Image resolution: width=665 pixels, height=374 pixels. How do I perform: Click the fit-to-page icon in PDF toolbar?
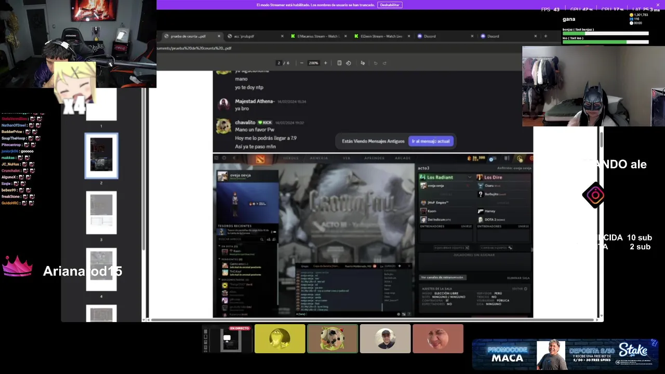(x=339, y=63)
